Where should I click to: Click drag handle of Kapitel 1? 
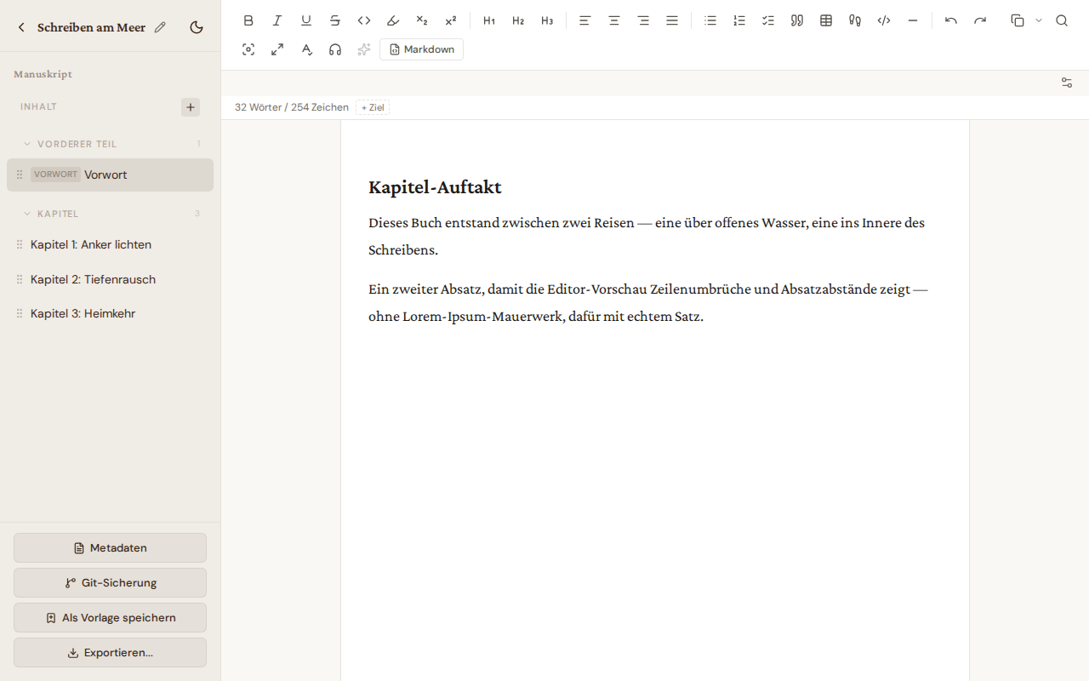pyautogui.click(x=20, y=244)
